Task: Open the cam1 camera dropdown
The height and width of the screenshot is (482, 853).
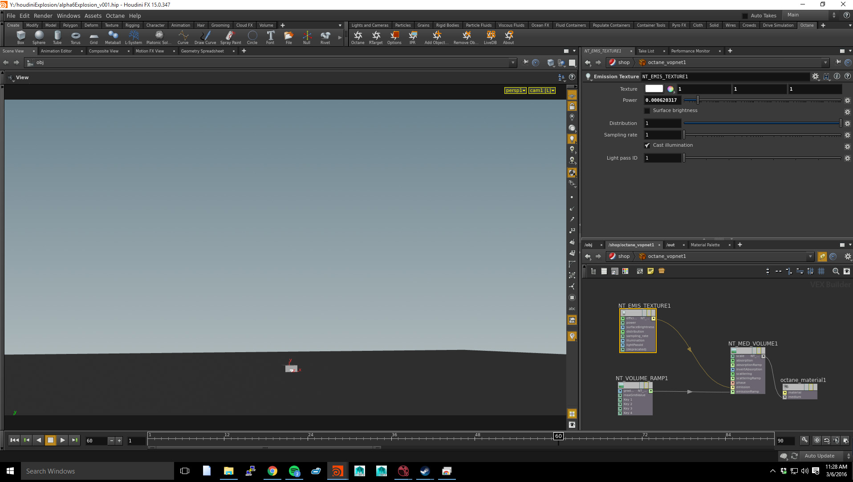Action: 542,90
